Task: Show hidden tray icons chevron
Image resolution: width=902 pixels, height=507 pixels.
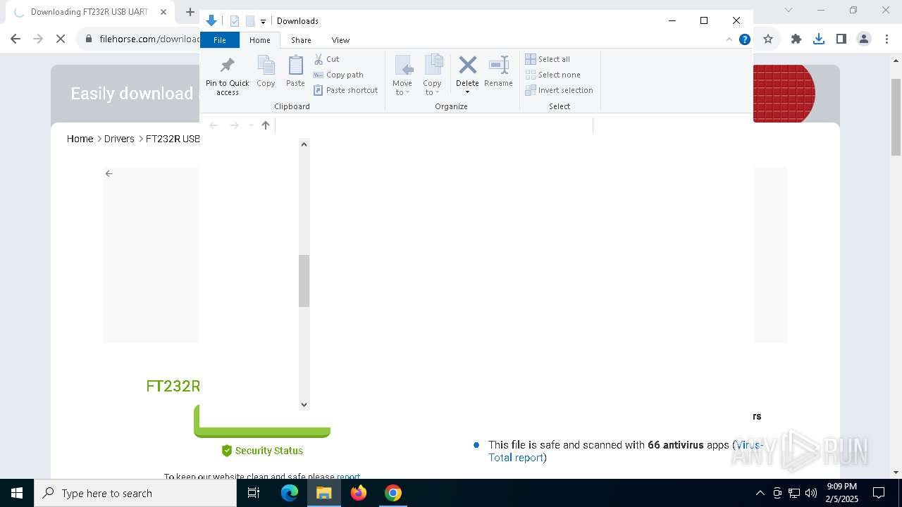Action: (760, 493)
